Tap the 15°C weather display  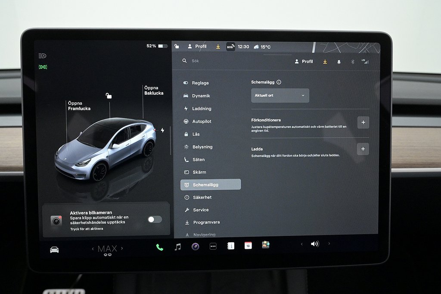262,46
